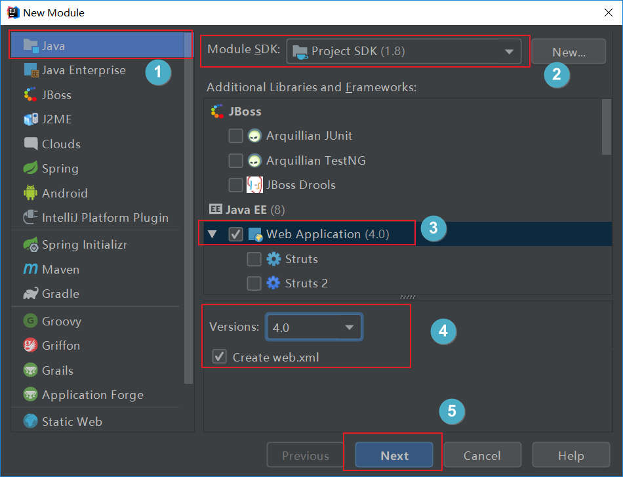Screen dimensions: 623x477
Task: Select the Static Web globe icon
Action: tap(31, 421)
